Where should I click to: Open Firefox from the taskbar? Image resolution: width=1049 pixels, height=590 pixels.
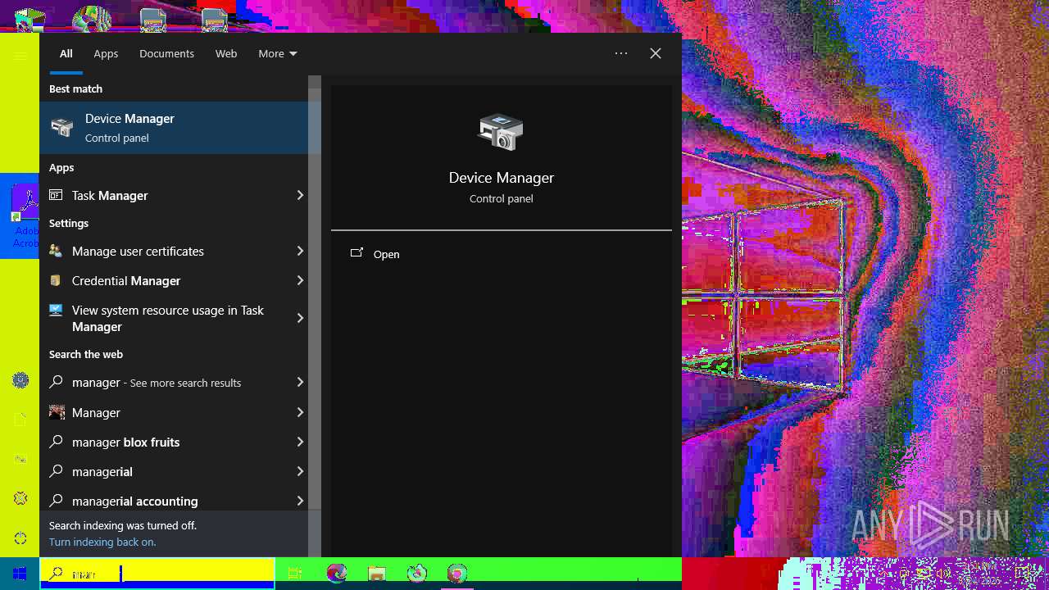click(417, 574)
